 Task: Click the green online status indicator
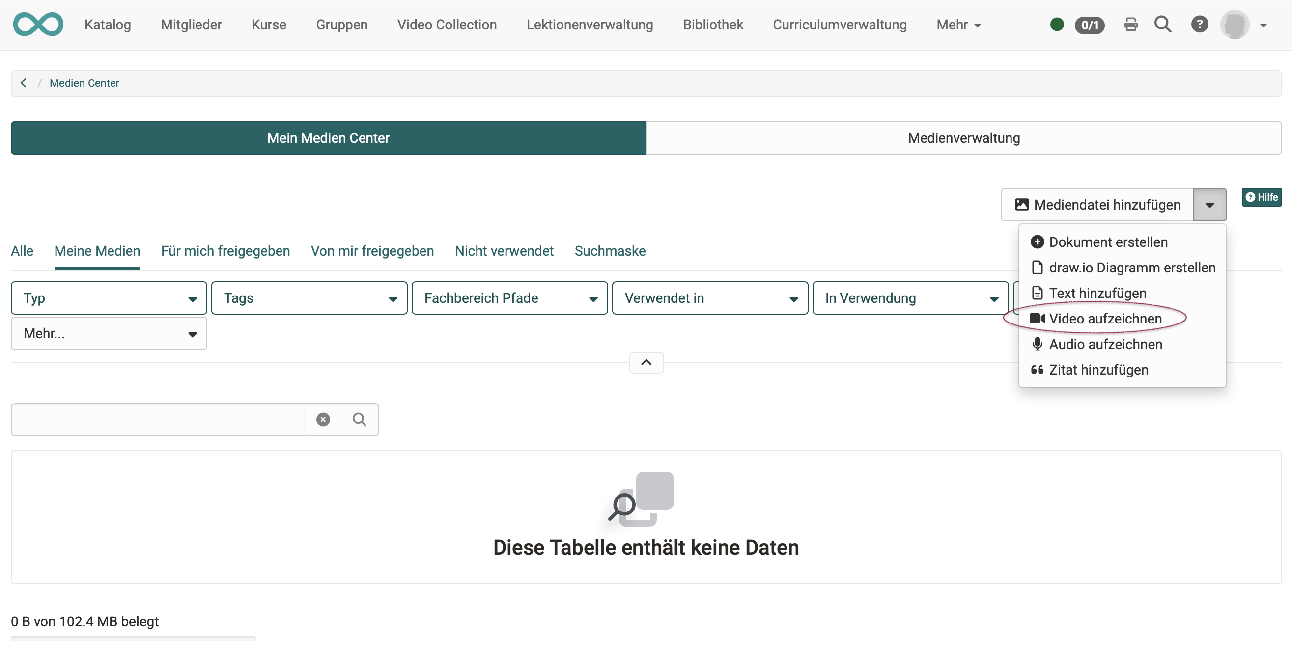tap(1057, 25)
